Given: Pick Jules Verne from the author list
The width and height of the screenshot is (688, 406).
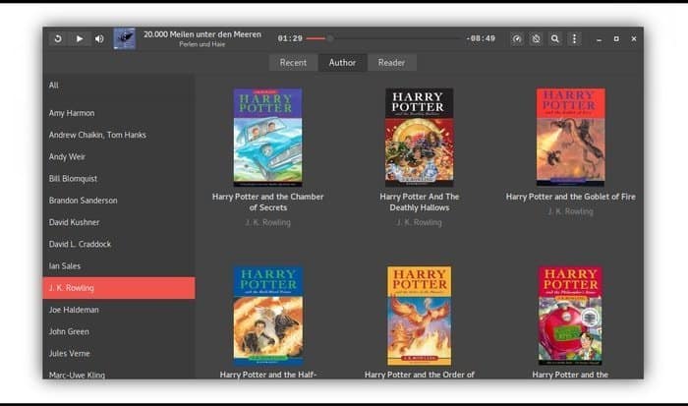Looking at the screenshot, I should tap(70, 354).
